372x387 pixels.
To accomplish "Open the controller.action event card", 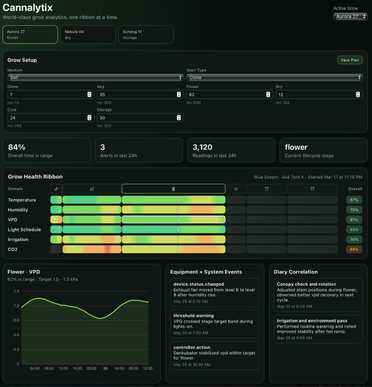I will [x=215, y=356].
